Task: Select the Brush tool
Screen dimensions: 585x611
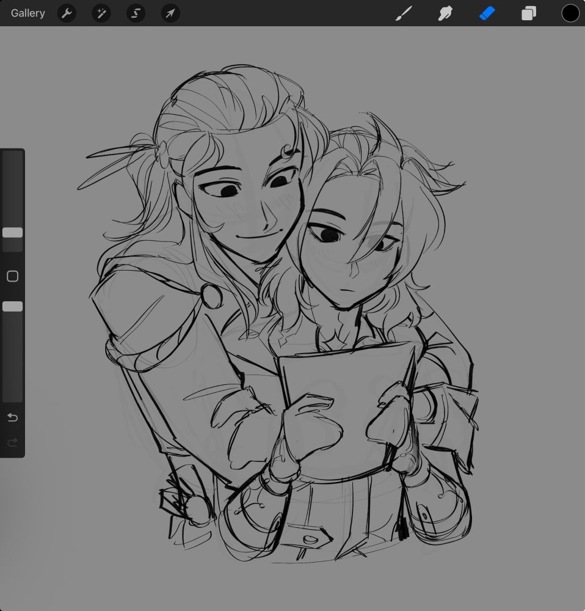Action: (404, 13)
